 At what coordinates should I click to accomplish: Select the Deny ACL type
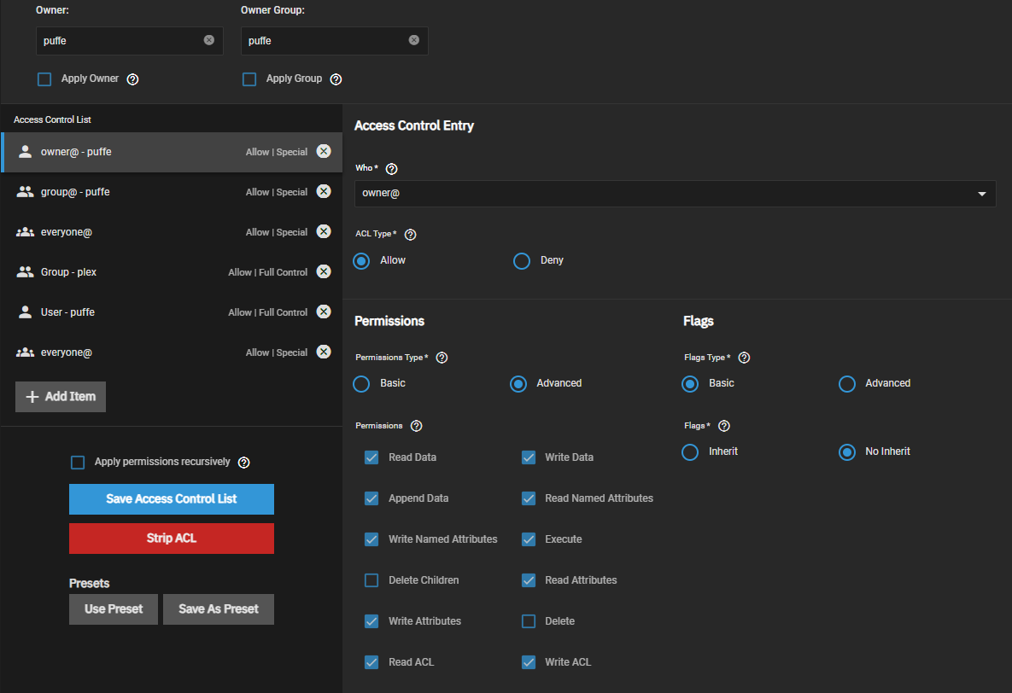pos(522,260)
